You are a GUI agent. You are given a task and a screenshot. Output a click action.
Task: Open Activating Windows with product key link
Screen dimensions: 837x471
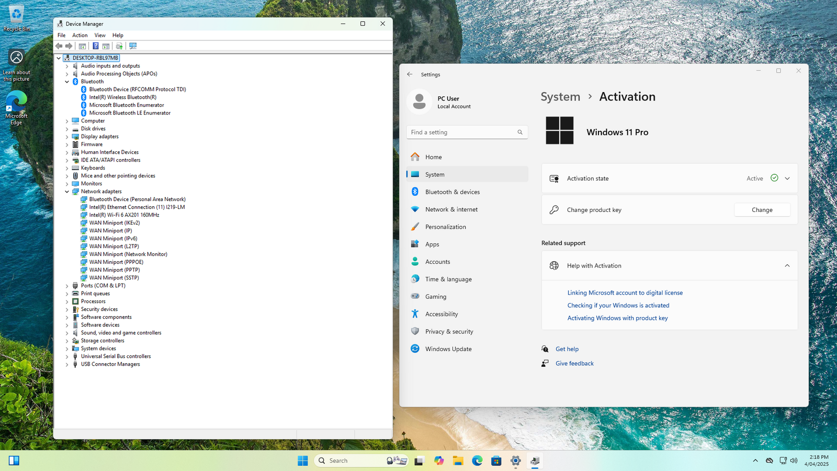[618, 318]
